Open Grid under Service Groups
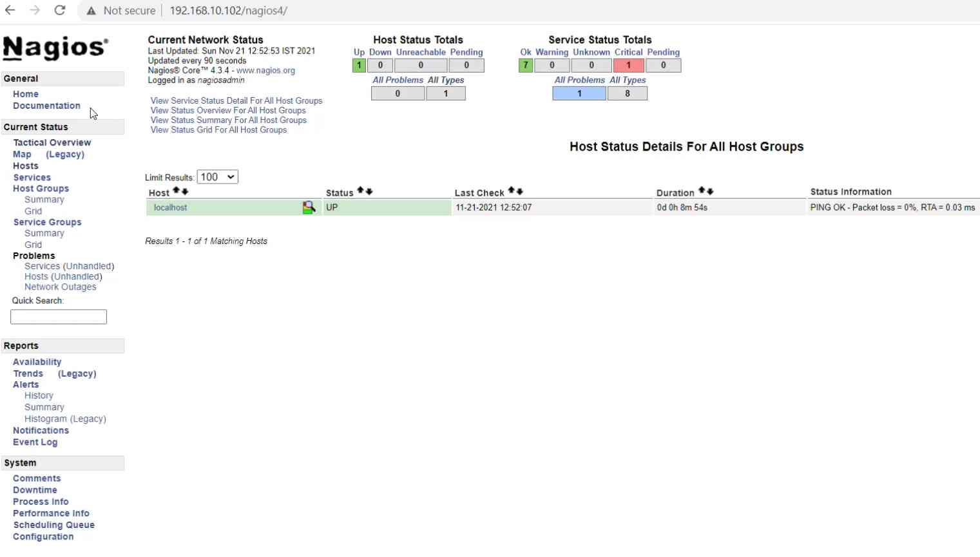The image size is (980, 557). tap(34, 245)
